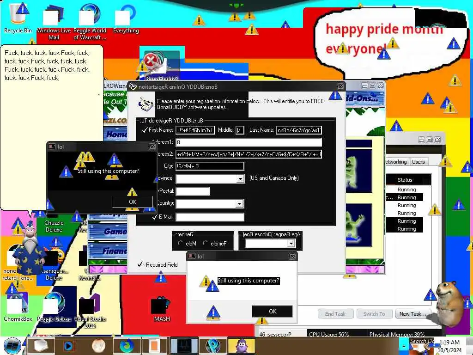The height and width of the screenshot is (355, 473).
Task: Click the First Name input field
Action: (x=195, y=130)
